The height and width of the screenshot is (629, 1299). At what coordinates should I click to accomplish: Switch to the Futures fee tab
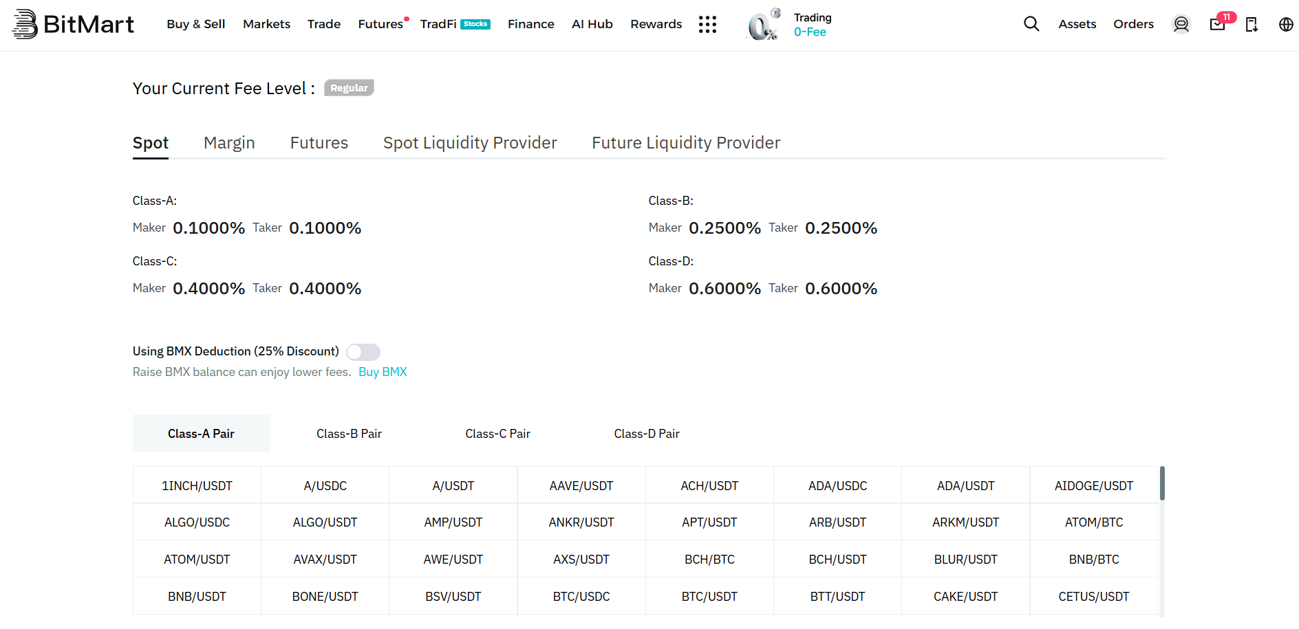[319, 143]
